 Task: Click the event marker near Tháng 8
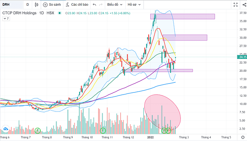(x=38, y=131)
